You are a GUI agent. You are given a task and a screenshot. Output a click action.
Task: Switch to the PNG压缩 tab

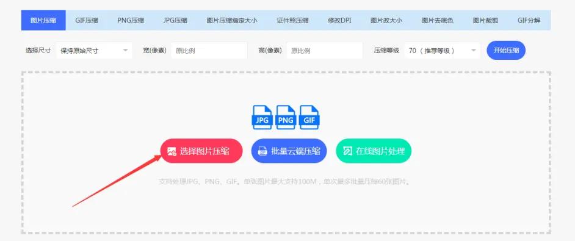click(x=131, y=20)
